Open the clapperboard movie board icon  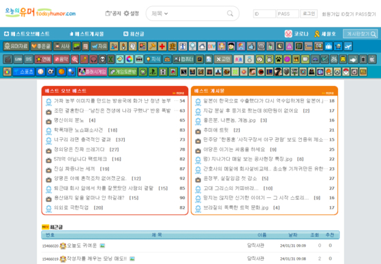7,59
